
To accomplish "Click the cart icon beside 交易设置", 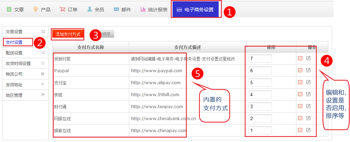I will [43, 31].
